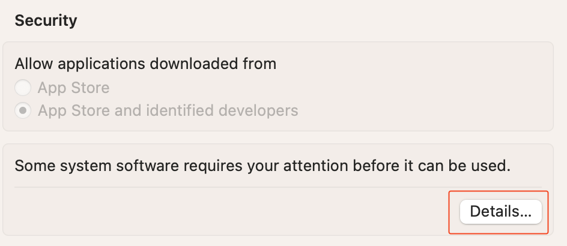
Task: Click the word "Allow" in the download setting label
Action: [x=32, y=64]
